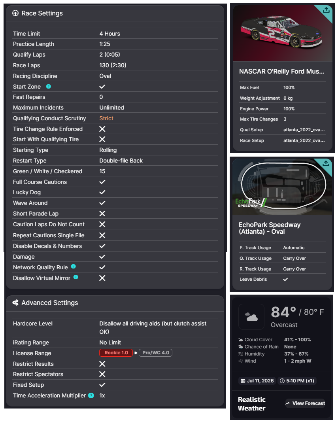336x435 pixels.
Task: Click the share icon on the EchoPark track card
Action: [326, 163]
